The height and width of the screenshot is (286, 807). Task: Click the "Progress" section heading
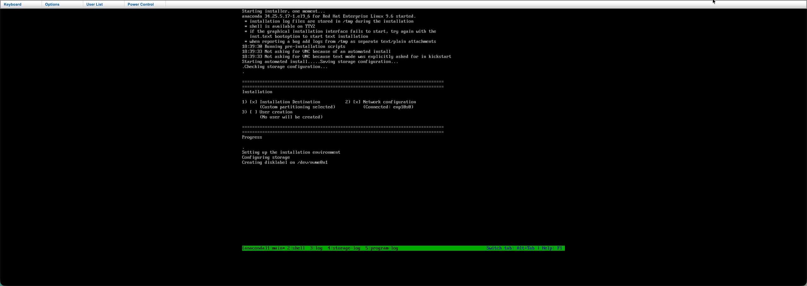pos(252,137)
